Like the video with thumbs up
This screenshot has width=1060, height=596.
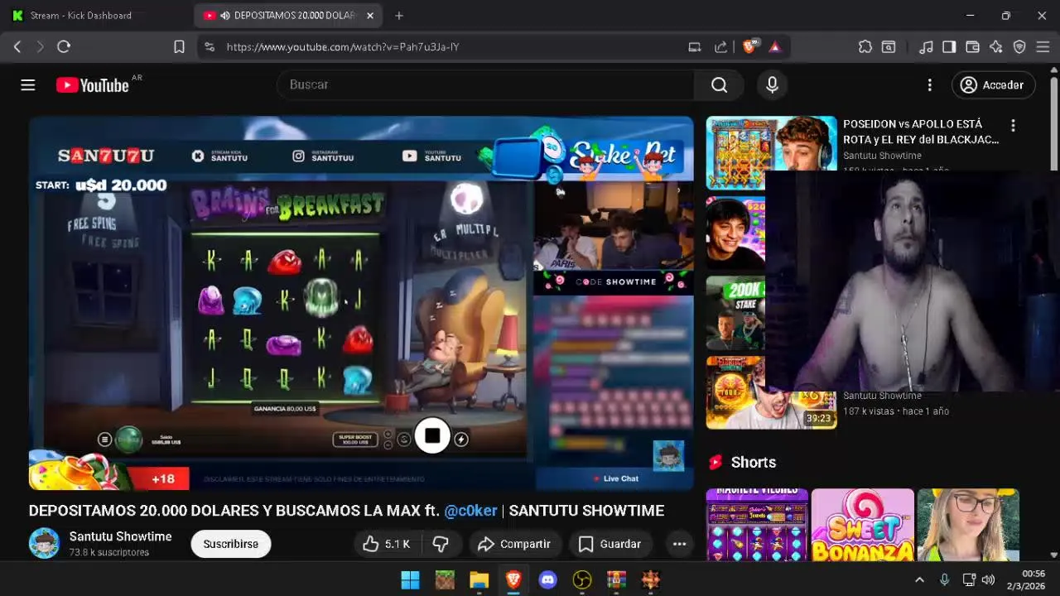coord(386,544)
